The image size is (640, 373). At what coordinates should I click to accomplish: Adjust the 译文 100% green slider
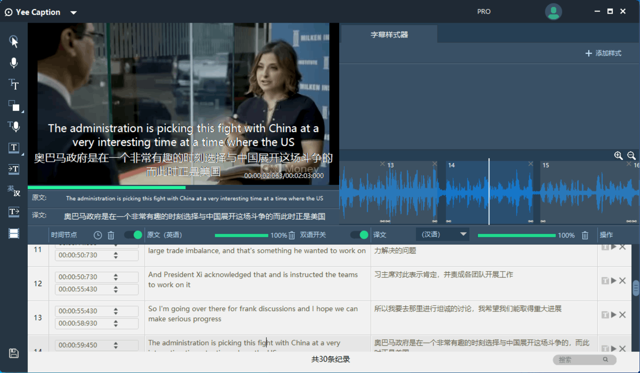(517, 235)
